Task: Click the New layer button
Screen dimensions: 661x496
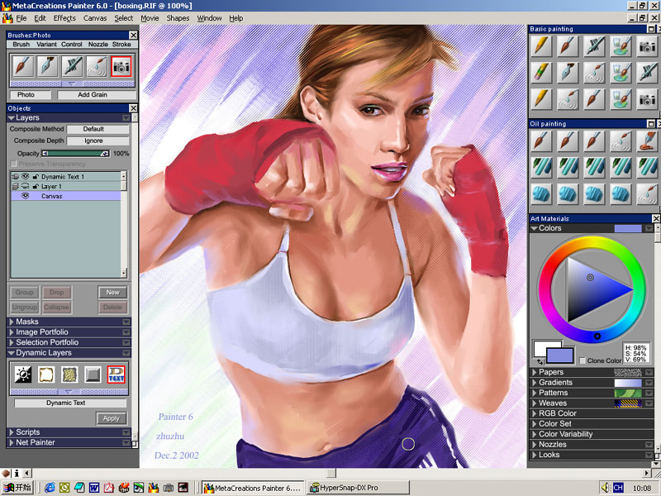Action: 112,293
